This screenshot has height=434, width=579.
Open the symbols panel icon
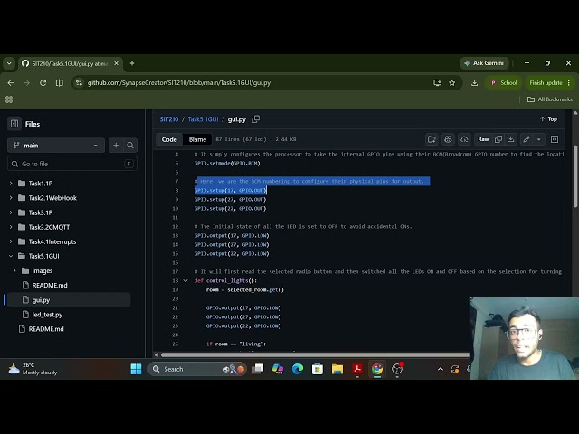point(555,139)
